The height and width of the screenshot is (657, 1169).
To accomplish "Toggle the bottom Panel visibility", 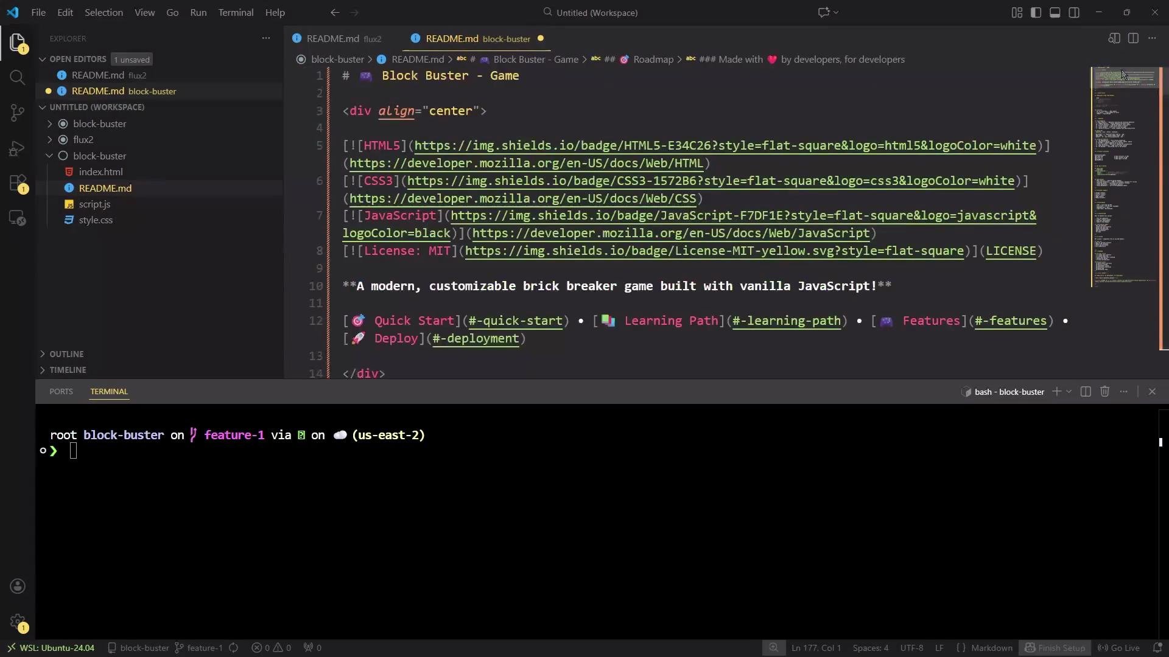I will (x=1055, y=12).
